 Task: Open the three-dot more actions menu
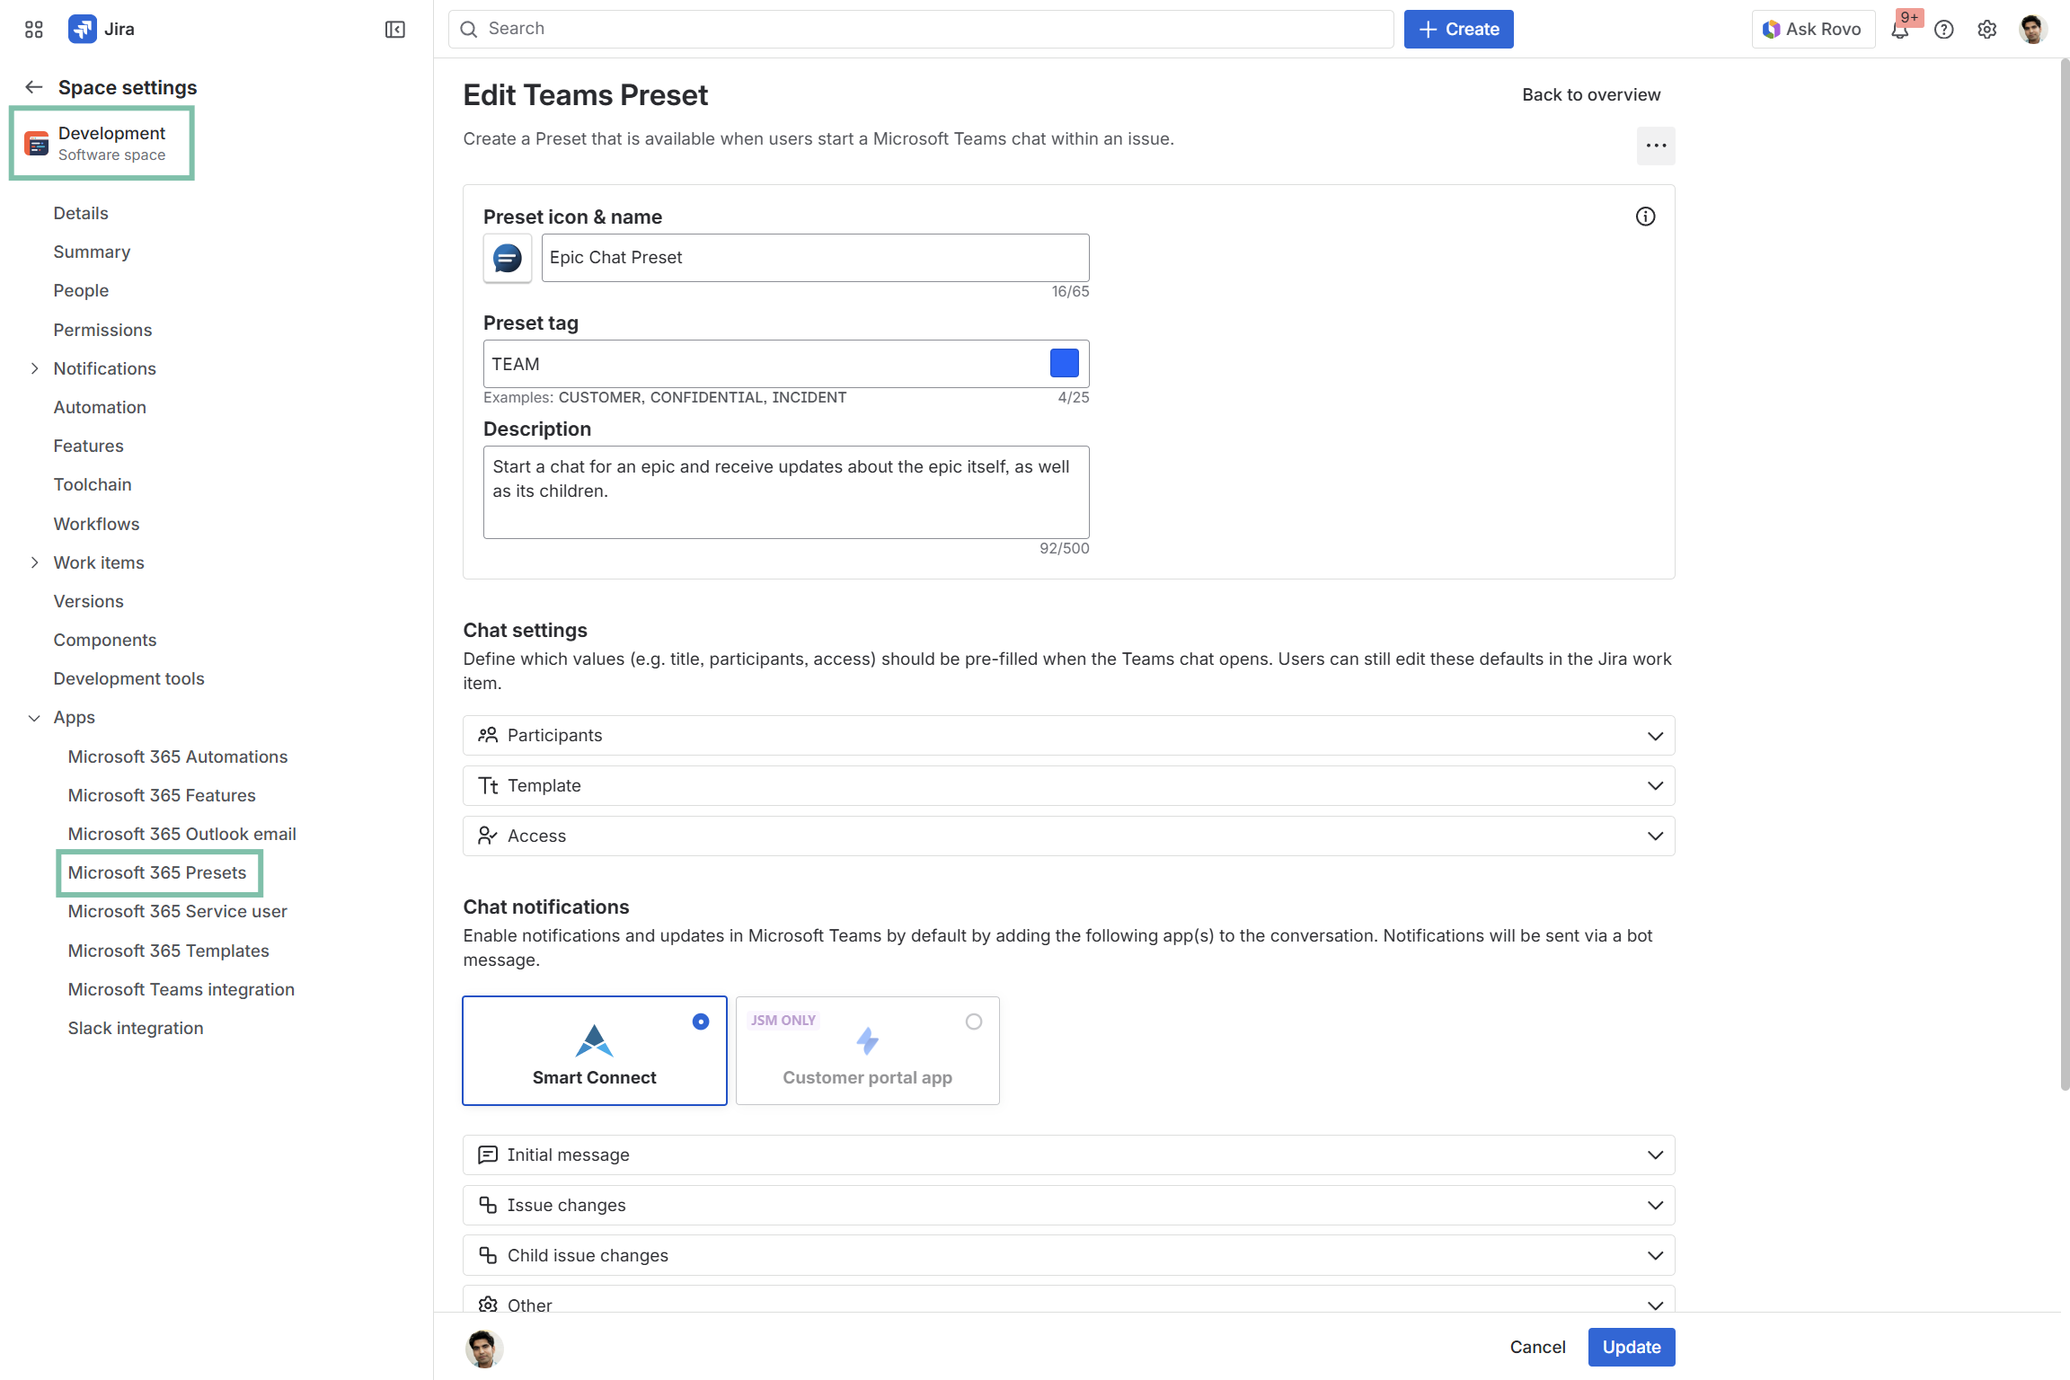click(1656, 146)
